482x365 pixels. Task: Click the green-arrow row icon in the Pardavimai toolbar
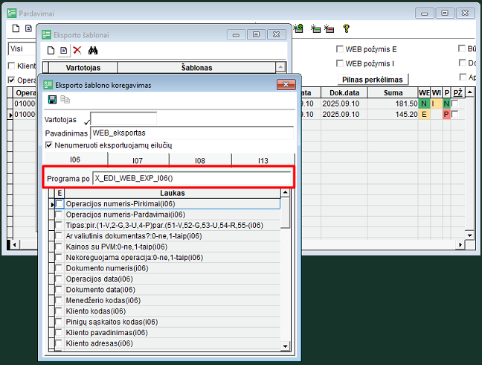[298, 28]
